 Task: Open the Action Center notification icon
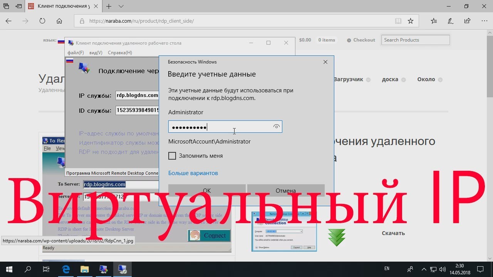(480, 269)
